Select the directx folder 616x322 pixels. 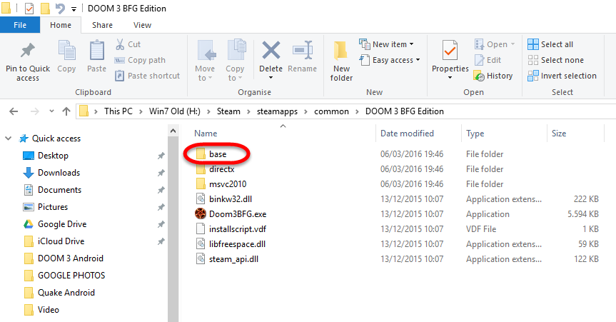click(x=216, y=169)
